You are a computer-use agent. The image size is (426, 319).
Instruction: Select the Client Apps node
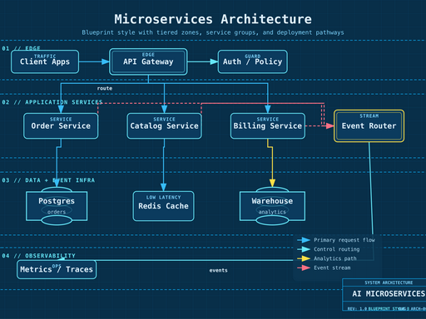pos(45,61)
